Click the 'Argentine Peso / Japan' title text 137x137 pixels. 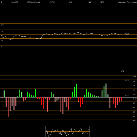(127, 2)
